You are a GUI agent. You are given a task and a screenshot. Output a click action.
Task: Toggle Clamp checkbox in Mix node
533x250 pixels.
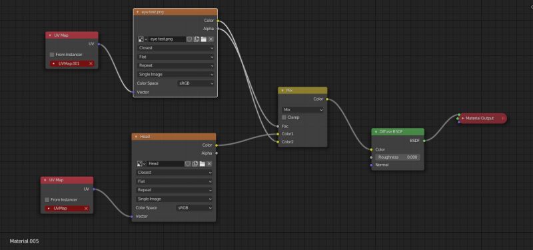[284, 117]
